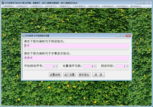Increase 开始朗读序号 with up arrow
Image resolution: width=153 pixels, height=107 pixels.
pos(57,65)
